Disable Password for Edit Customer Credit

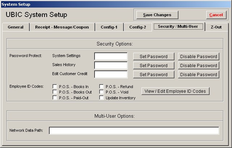click(199, 74)
